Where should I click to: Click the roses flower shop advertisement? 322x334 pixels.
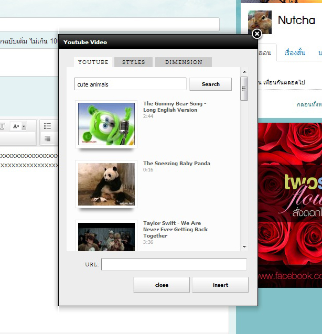(290, 205)
